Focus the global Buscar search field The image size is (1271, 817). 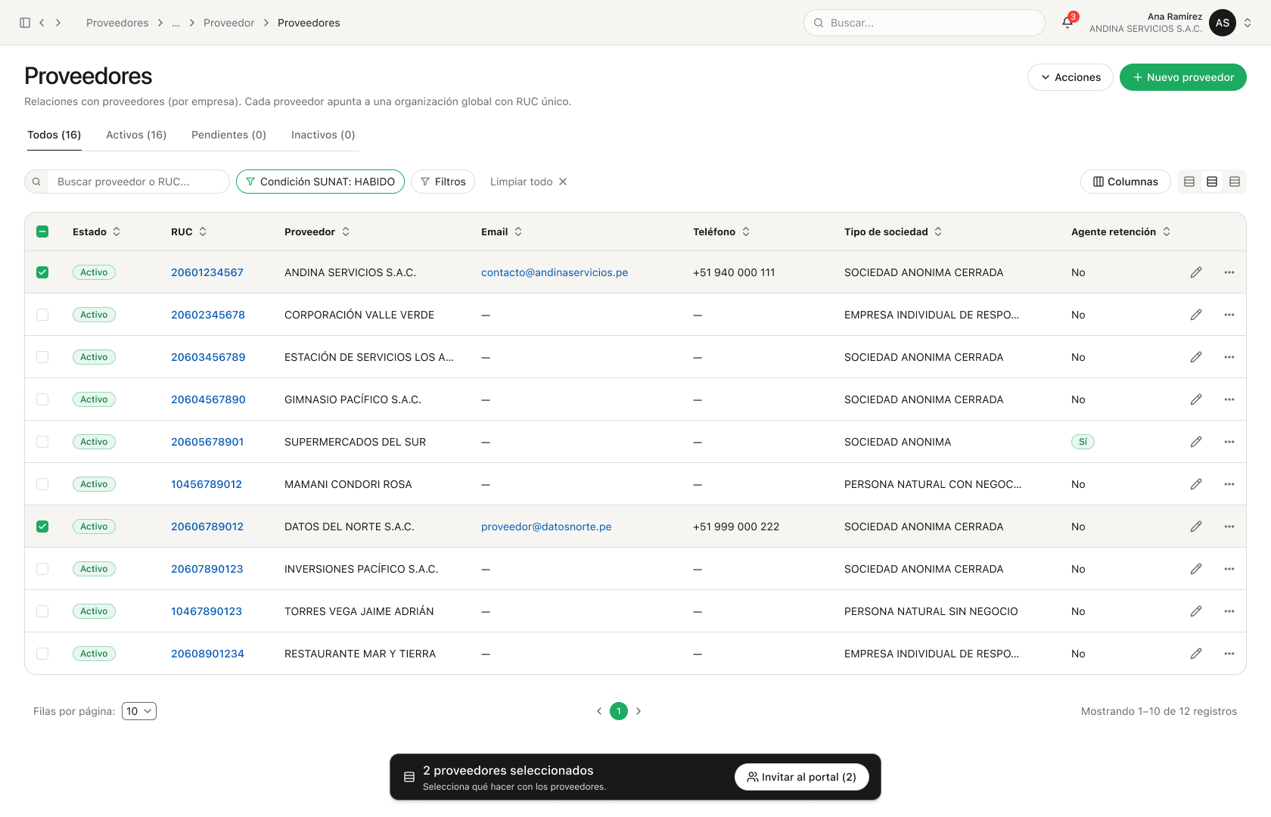(924, 23)
